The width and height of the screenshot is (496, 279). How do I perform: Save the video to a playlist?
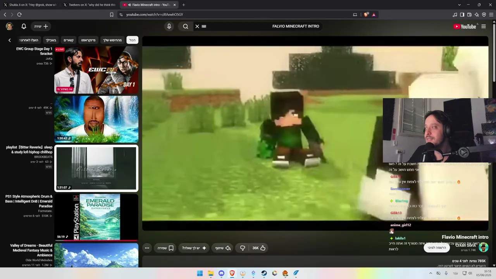coord(166,248)
